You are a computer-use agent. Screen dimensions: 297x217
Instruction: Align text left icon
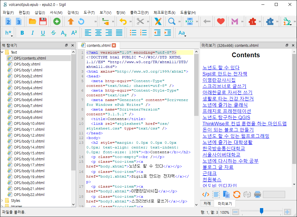88,33
